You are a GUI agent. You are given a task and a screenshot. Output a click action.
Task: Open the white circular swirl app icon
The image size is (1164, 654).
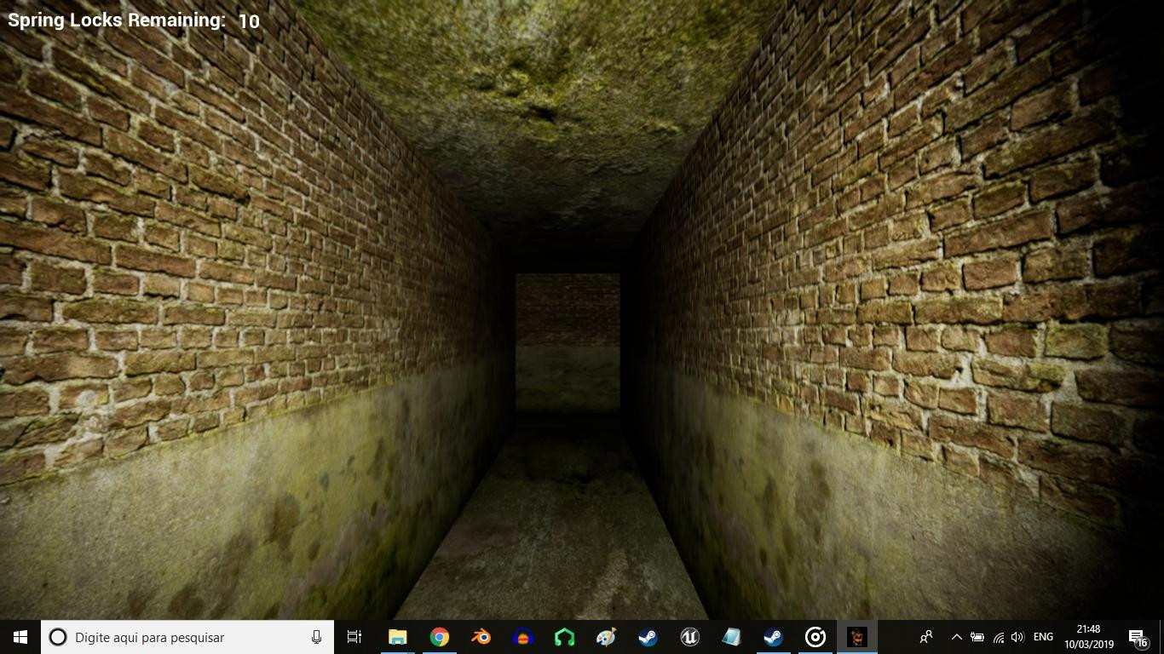click(x=815, y=637)
